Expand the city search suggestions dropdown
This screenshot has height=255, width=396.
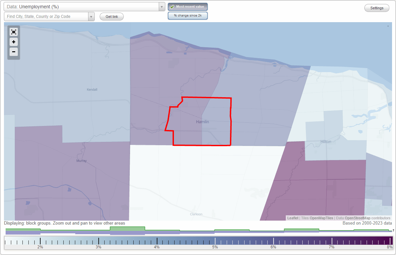tap(91, 16)
